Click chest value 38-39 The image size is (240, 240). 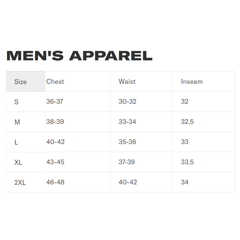point(55,122)
